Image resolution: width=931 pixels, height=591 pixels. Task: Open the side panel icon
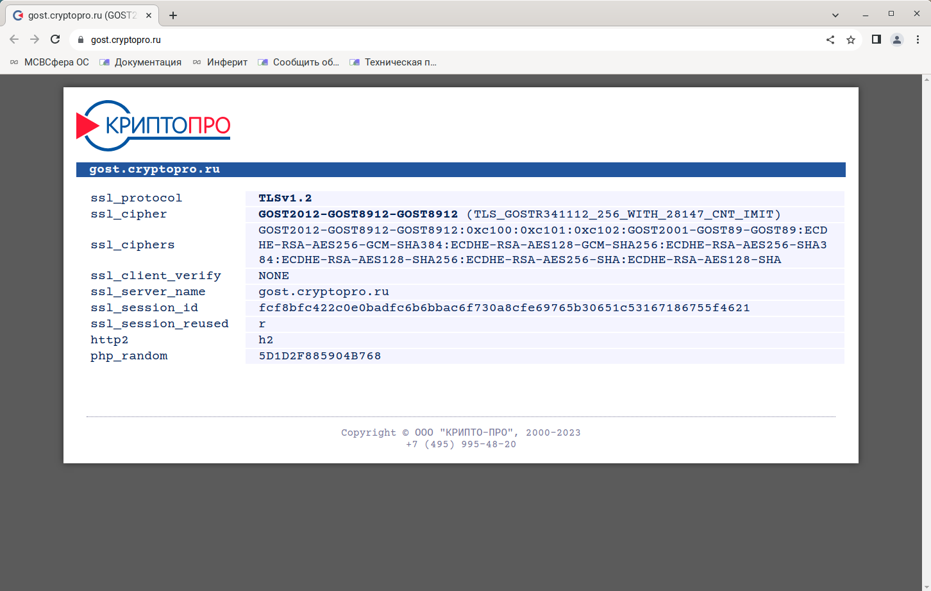pos(876,39)
